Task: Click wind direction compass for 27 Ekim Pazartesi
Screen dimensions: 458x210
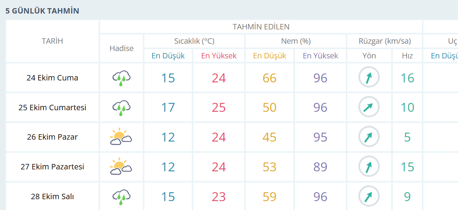Action: tap(369, 167)
